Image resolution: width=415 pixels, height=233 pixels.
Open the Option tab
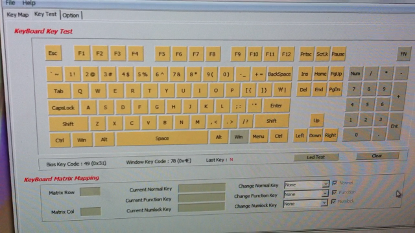(71, 16)
